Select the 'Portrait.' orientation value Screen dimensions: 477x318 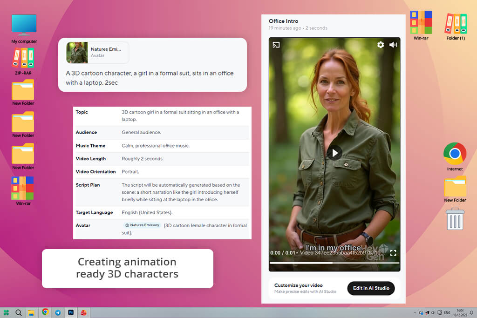pos(130,172)
